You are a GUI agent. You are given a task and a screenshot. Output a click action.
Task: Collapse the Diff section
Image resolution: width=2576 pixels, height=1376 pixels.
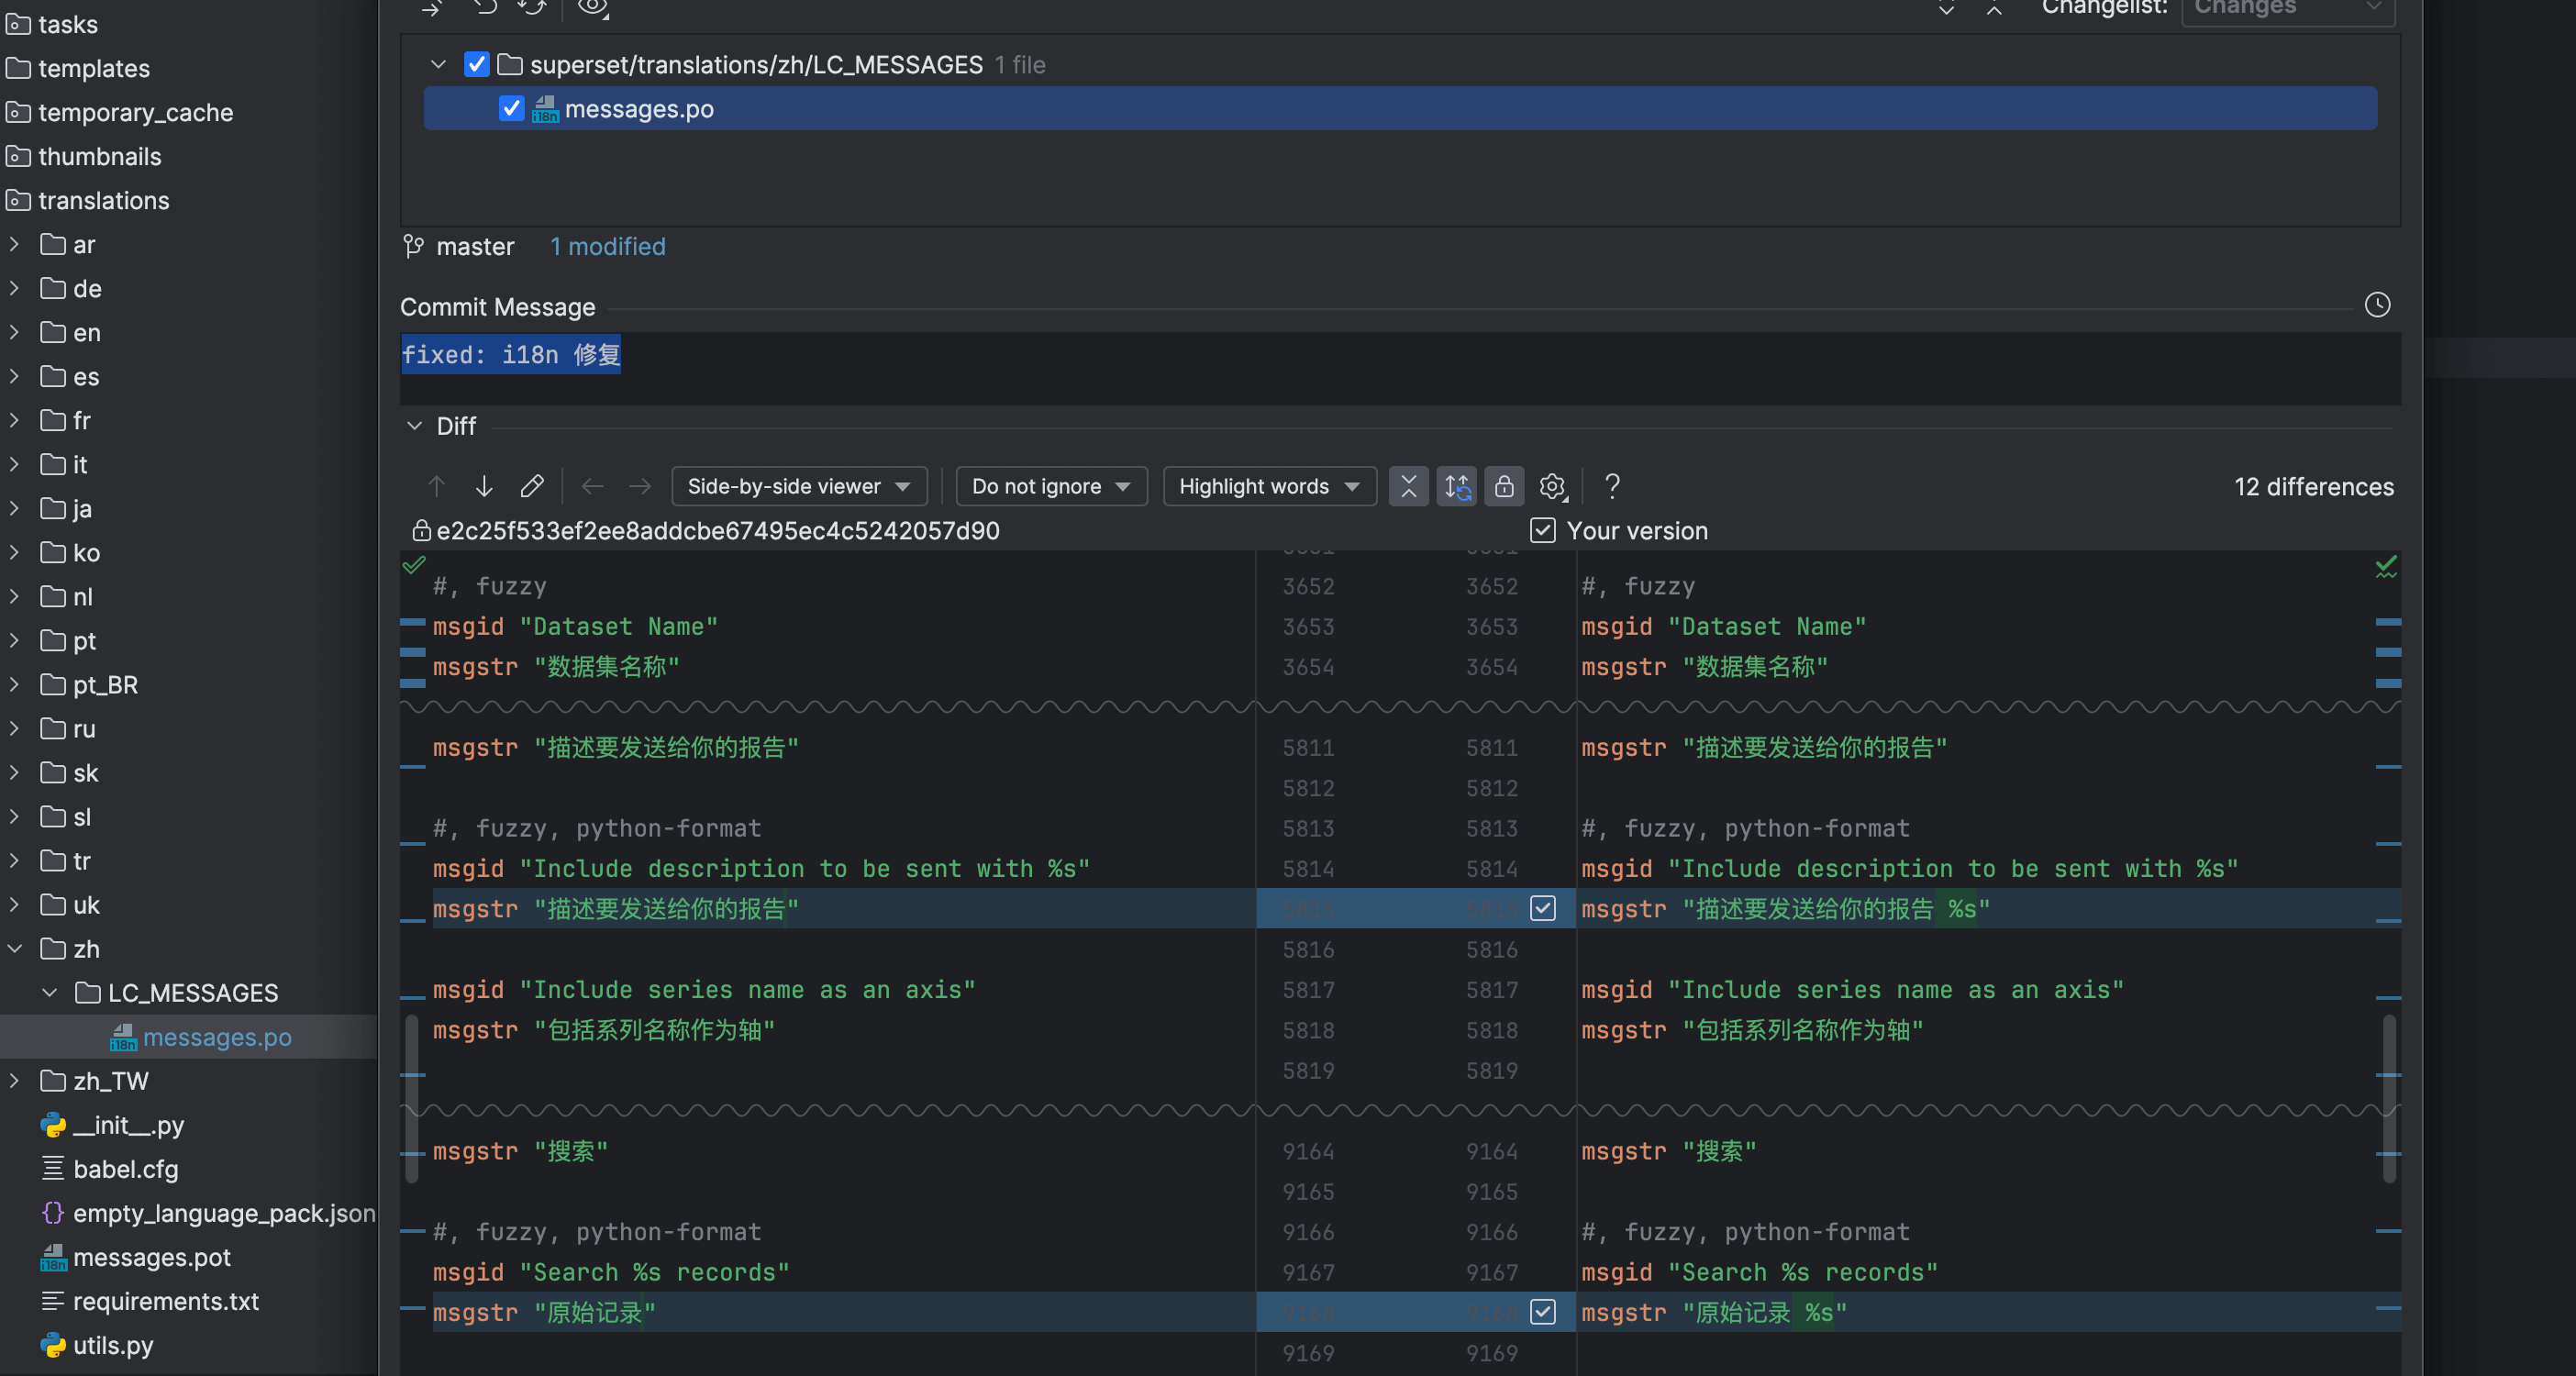click(x=414, y=426)
